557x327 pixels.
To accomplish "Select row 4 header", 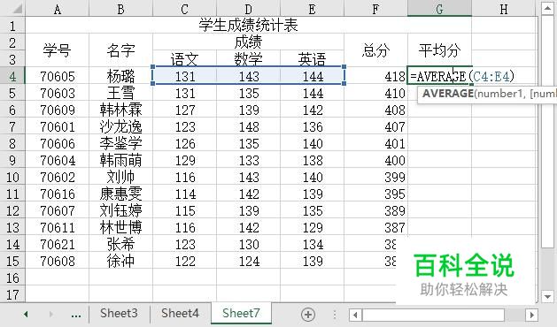I will 12,76.
